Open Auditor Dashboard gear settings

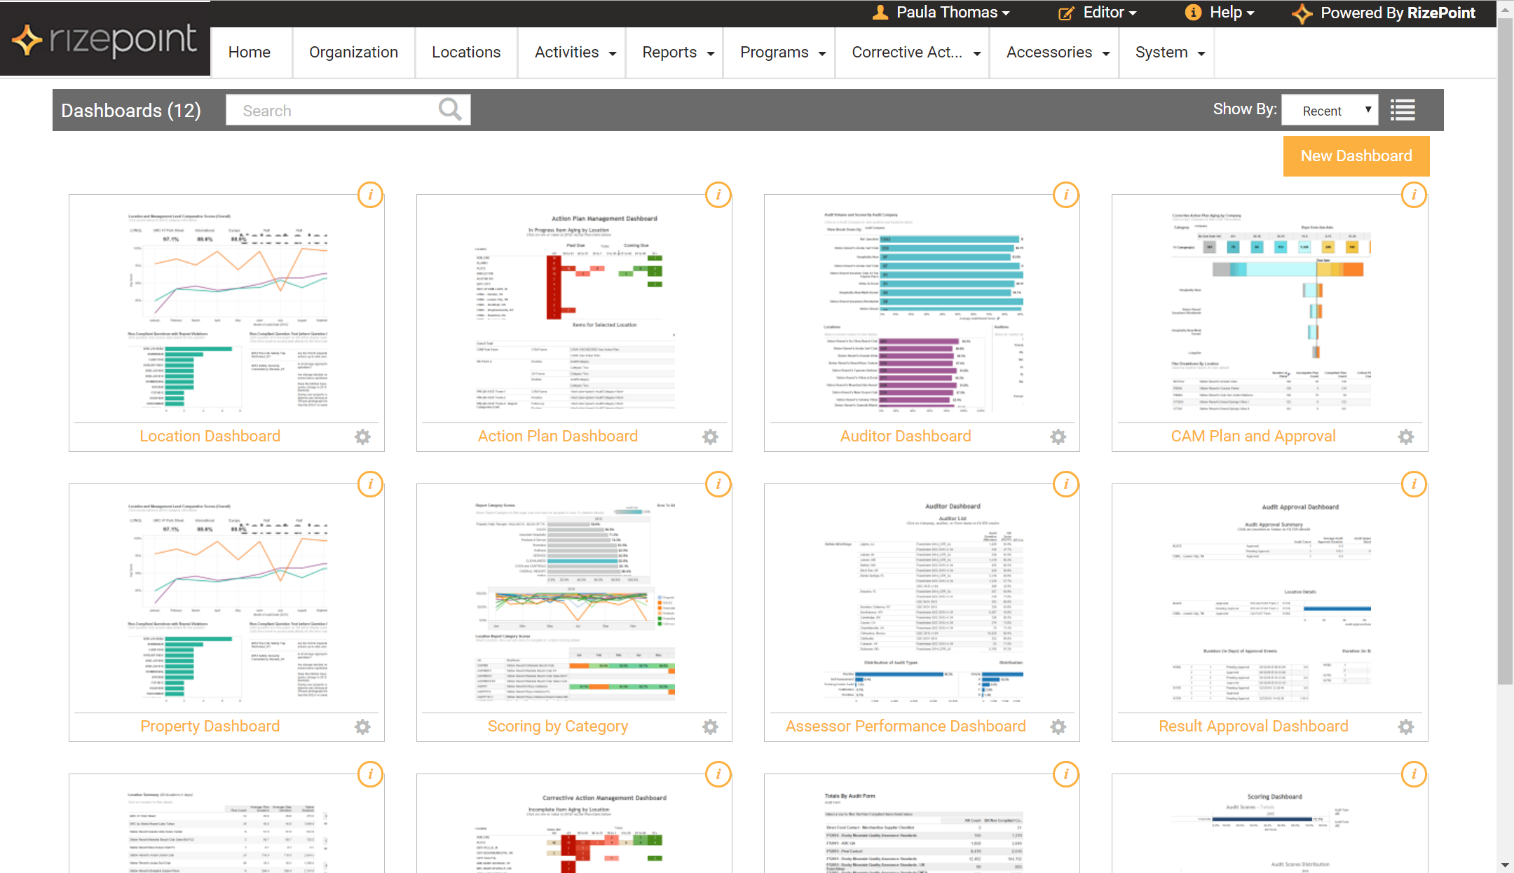[1058, 436]
